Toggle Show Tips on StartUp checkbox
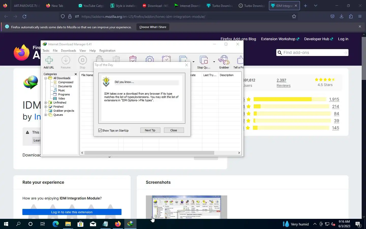This screenshot has height=229, width=366. coord(100,131)
